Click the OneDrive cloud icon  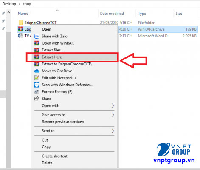point(37,71)
